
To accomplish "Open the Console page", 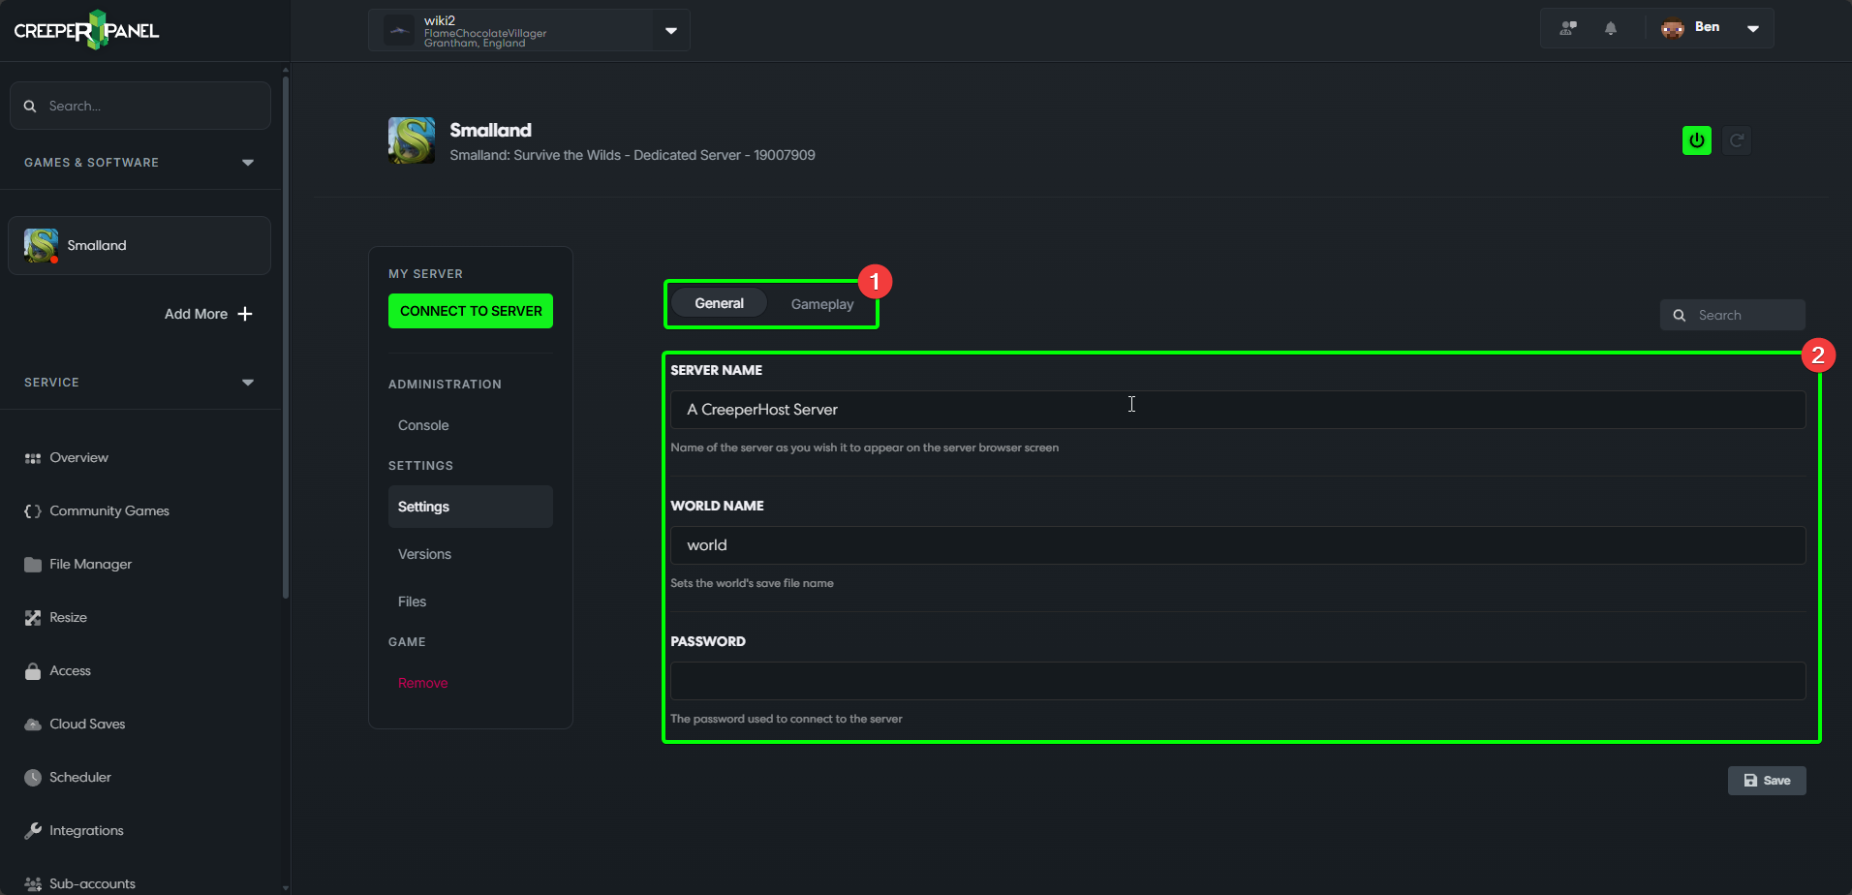I will (x=423, y=425).
